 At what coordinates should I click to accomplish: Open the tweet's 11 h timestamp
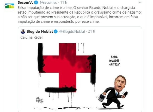coord(64,3)
